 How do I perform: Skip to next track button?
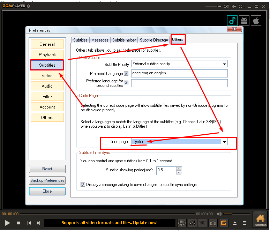pos(39,223)
